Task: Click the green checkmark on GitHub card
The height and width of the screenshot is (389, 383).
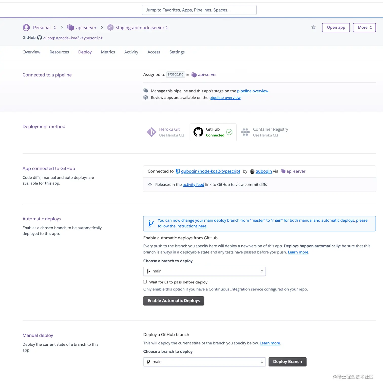Action: [229, 132]
